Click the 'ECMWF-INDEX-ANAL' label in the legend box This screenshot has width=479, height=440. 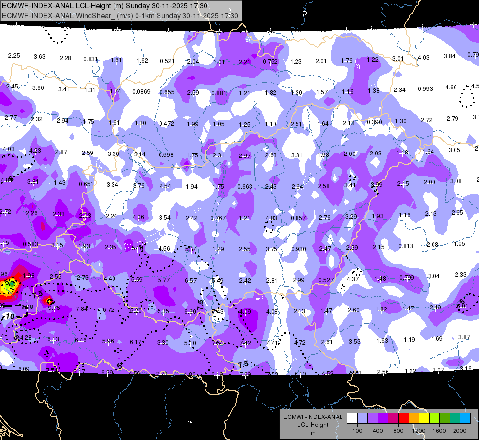(313, 417)
